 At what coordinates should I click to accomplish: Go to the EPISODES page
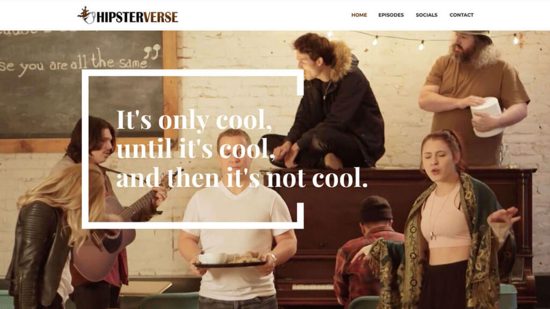391,14
